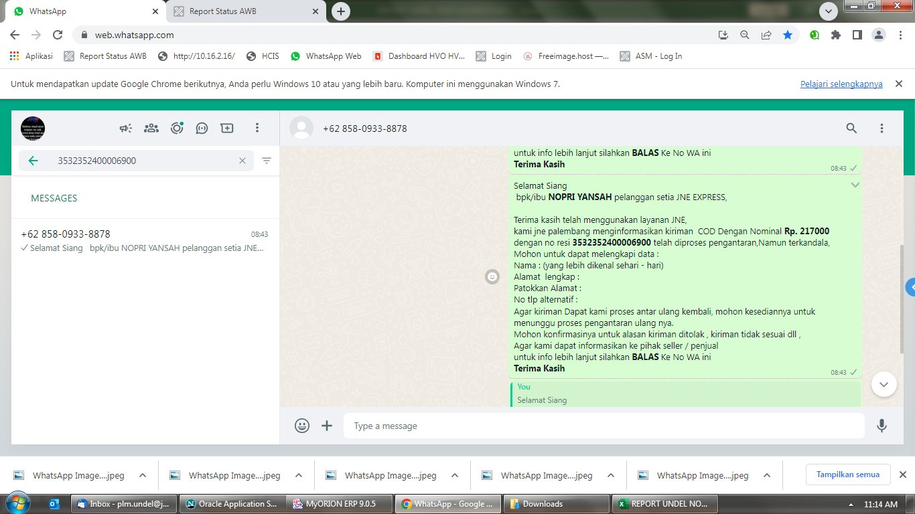Close the downloads bar
915x514 pixels.
point(902,475)
